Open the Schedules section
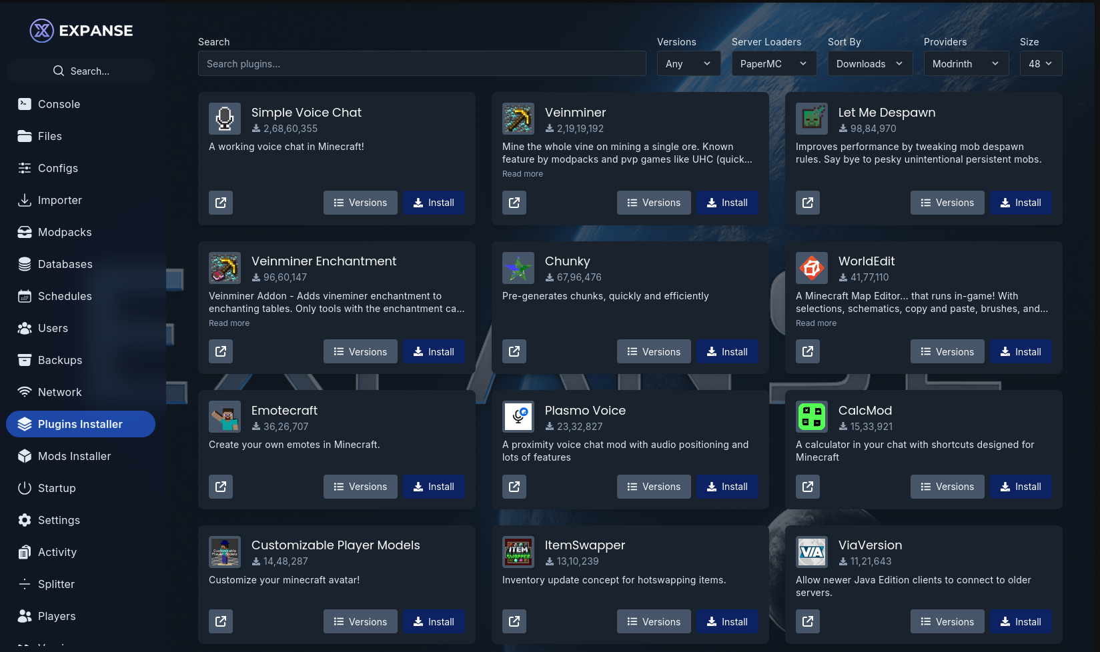Viewport: 1100px width, 652px height. [x=65, y=296]
